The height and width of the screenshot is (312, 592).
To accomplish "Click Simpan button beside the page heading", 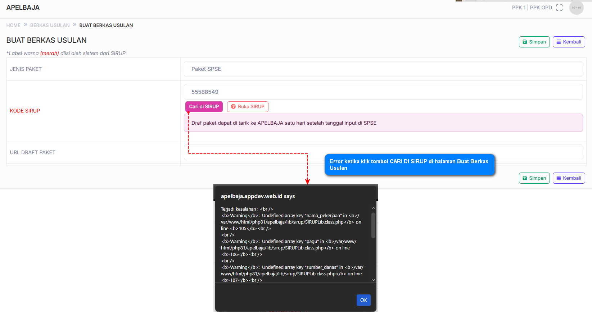I will [x=534, y=42].
